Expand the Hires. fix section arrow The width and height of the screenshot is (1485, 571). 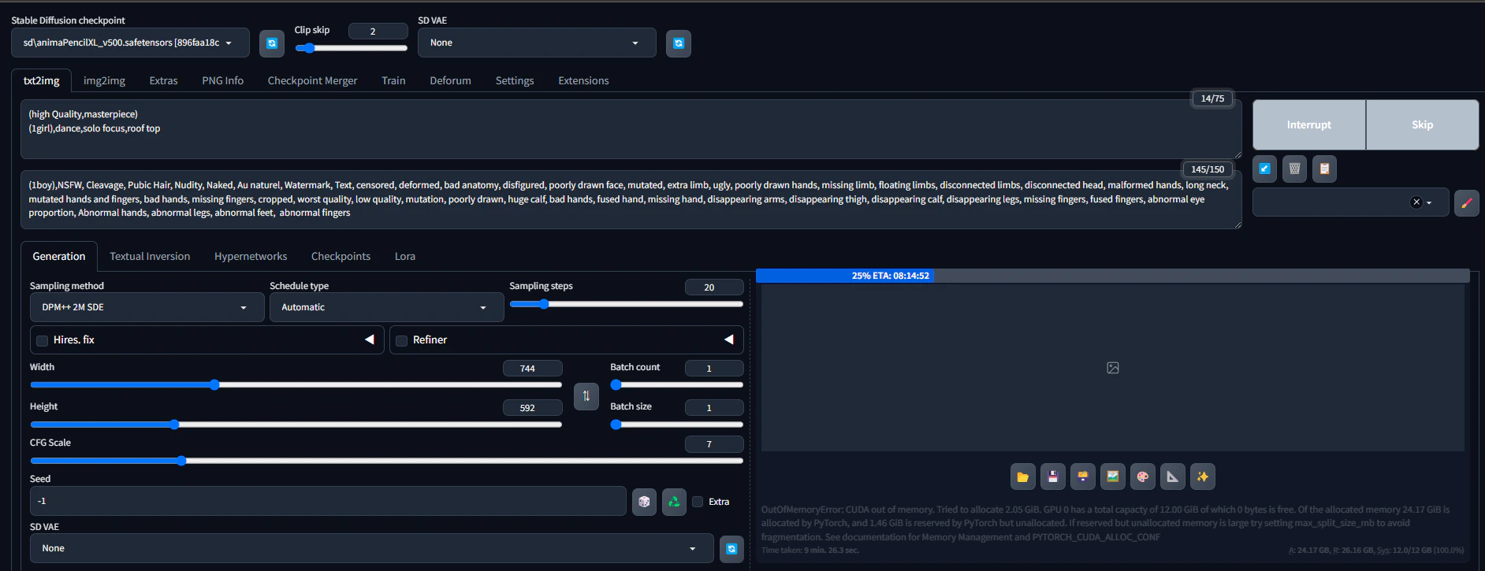tap(369, 339)
